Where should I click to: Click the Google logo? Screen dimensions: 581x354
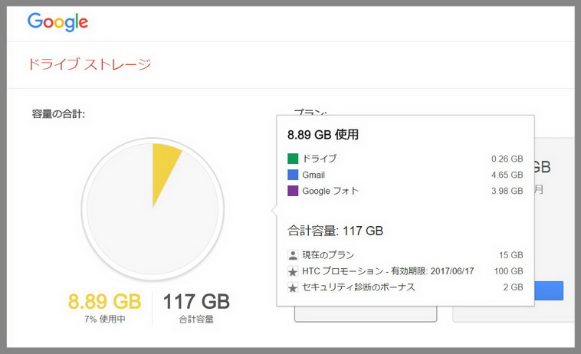57,22
